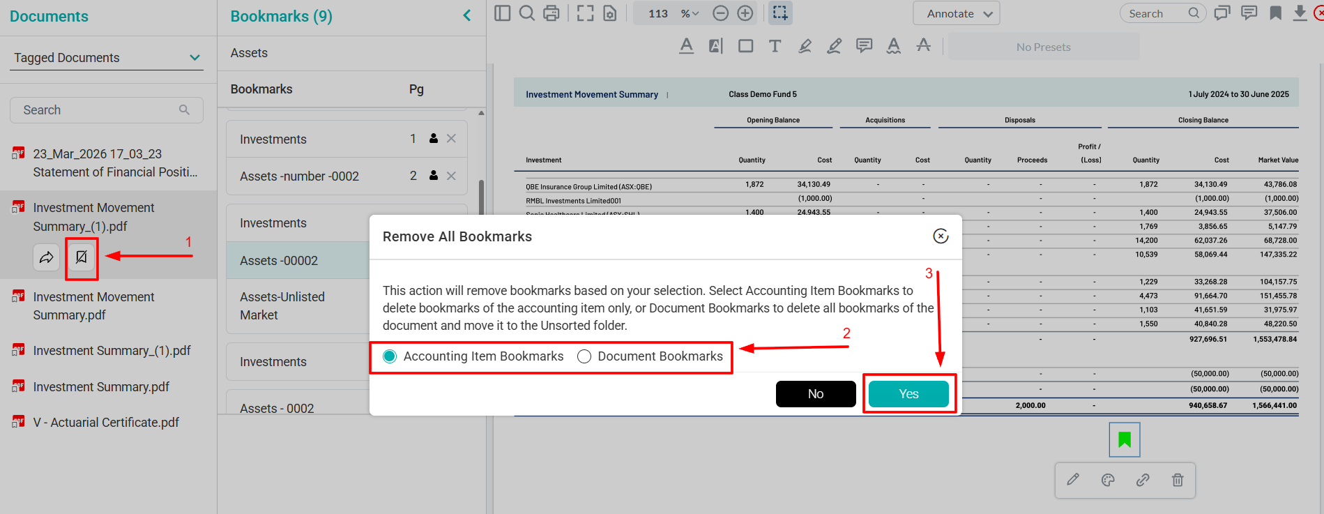Close the Remove All Bookmarks dialog
The height and width of the screenshot is (514, 1324).
tap(941, 236)
